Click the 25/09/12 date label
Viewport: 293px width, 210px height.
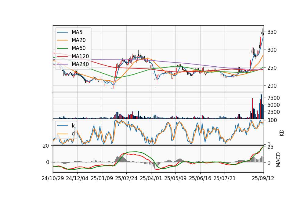[263, 178]
